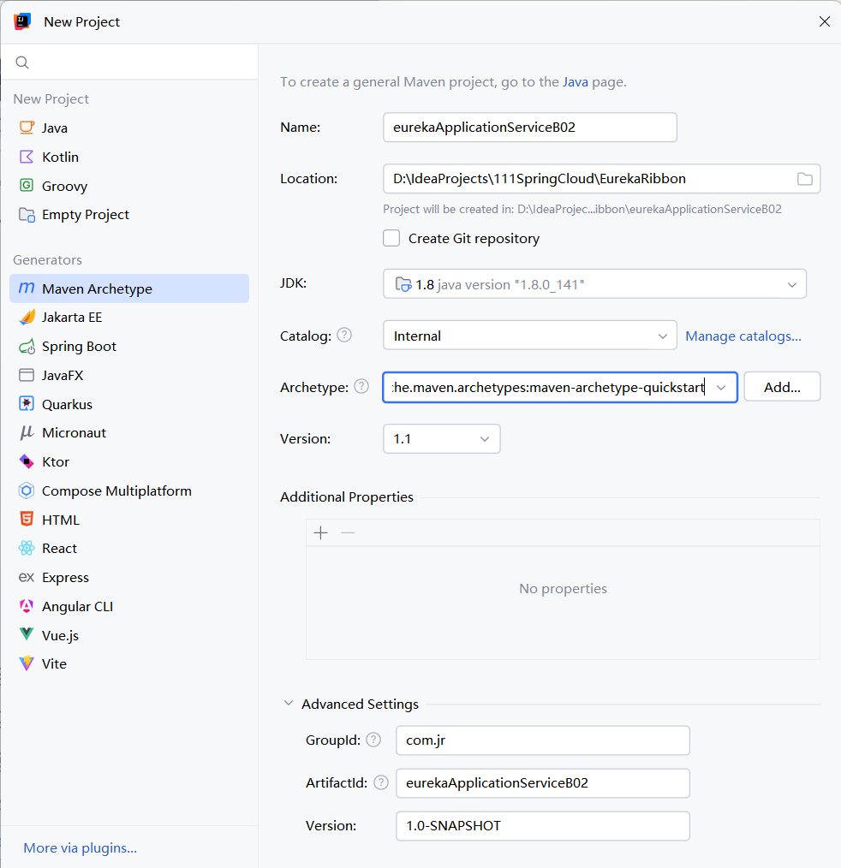841x868 pixels.
Task: Select the Empty Project folder icon
Action: coord(27,214)
